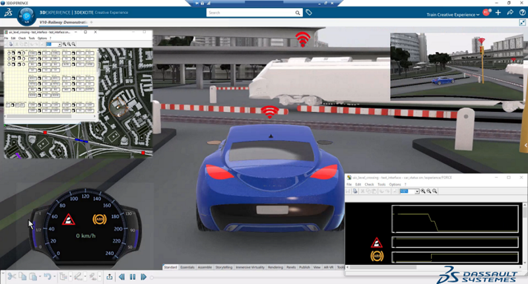Open Options menu in car_status window
The width and height of the screenshot is (528, 284).
[395, 185]
